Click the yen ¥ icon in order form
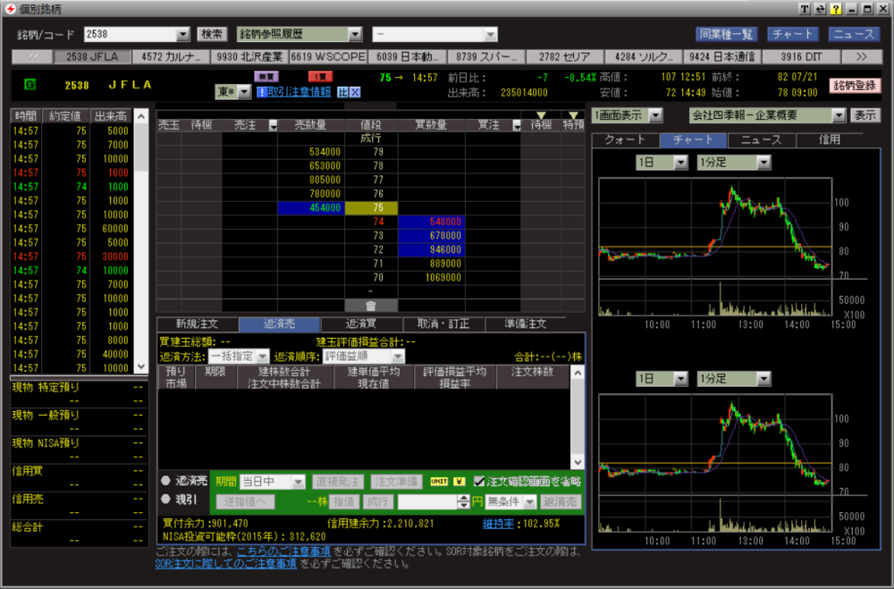Viewport: 894px width, 589px height. 460,481
